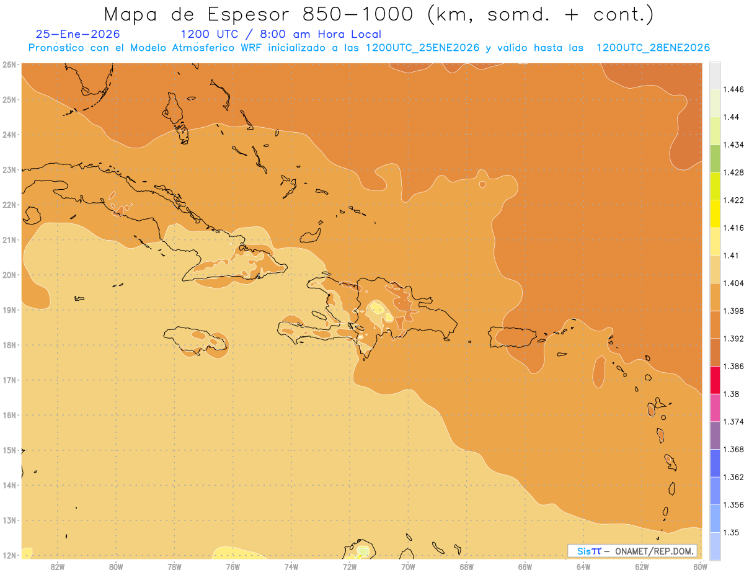Click the "1.422" colorbar label
This screenshot has height=575, width=744.
pos(734,200)
